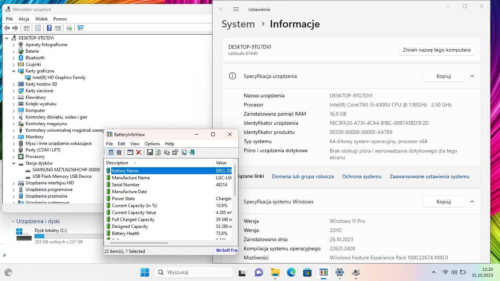Select USB Flash Memory USB Device entry
The image size is (500, 281).
click(x=62, y=176)
